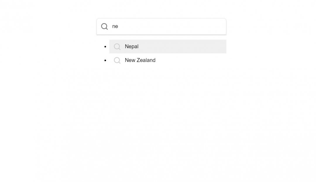
Task: Click the bullet point beside New Zealand
Action: pyautogui.click(x=105, y=60)
